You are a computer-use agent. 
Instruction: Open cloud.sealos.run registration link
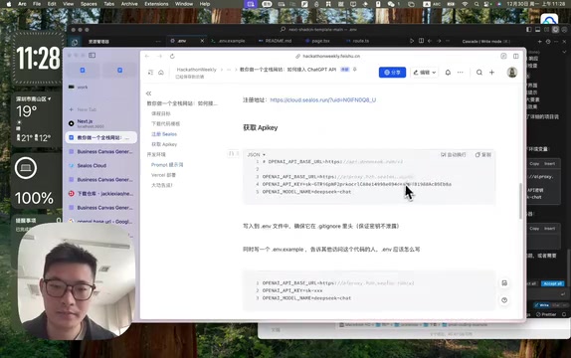click(323, 99)
